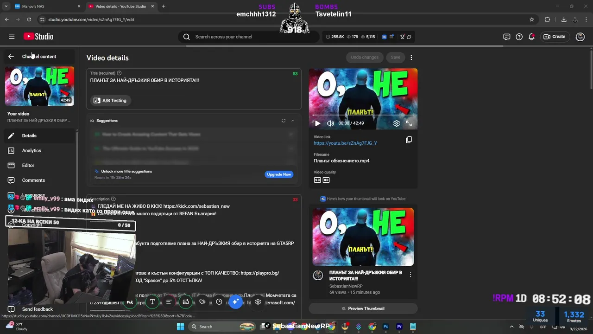This screenshot has width=593, height=334.
Task: Click the Windows taskbar Search box
Action: [222, 327]
